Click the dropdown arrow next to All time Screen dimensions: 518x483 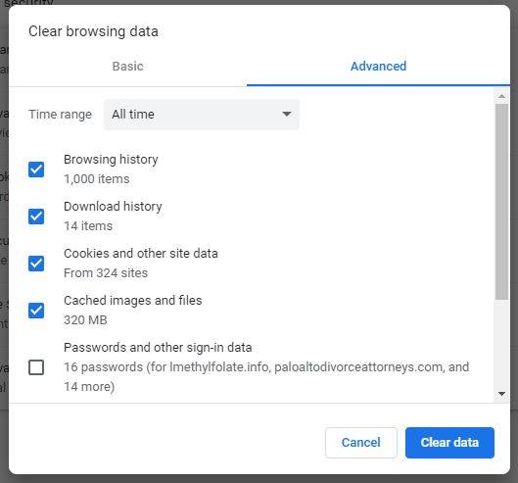(287, 115)
